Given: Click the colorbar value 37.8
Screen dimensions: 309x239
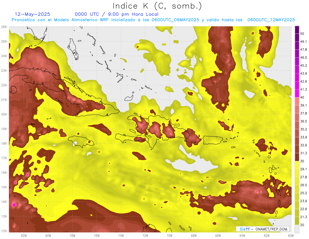Looking at the screenshot, I should coord(304,113).
